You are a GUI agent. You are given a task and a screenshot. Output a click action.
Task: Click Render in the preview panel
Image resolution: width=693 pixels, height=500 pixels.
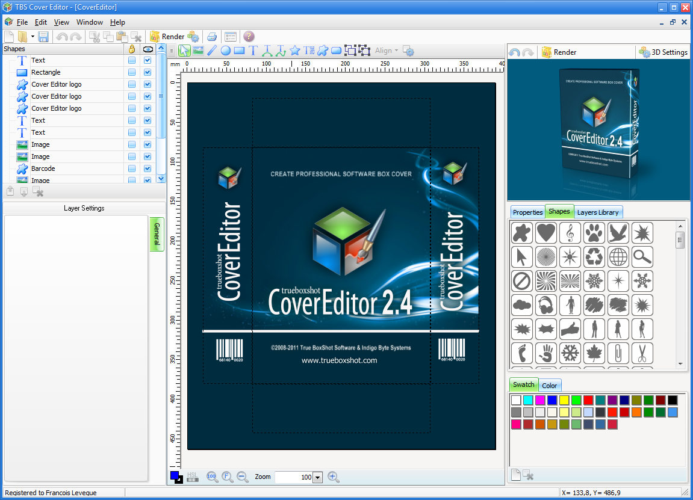[x=559, y=52]
